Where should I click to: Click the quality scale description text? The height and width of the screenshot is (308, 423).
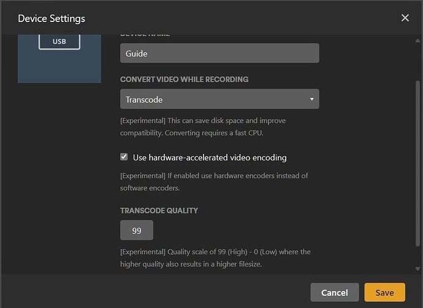215,258
